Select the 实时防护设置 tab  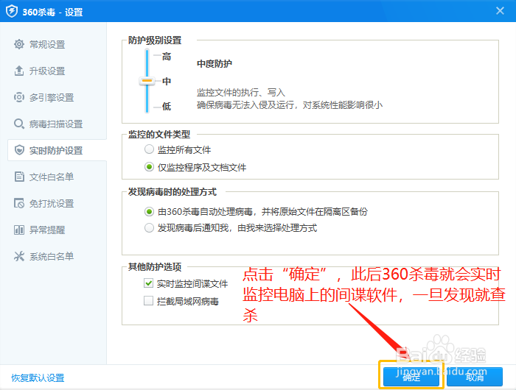[x=57, y=150]
